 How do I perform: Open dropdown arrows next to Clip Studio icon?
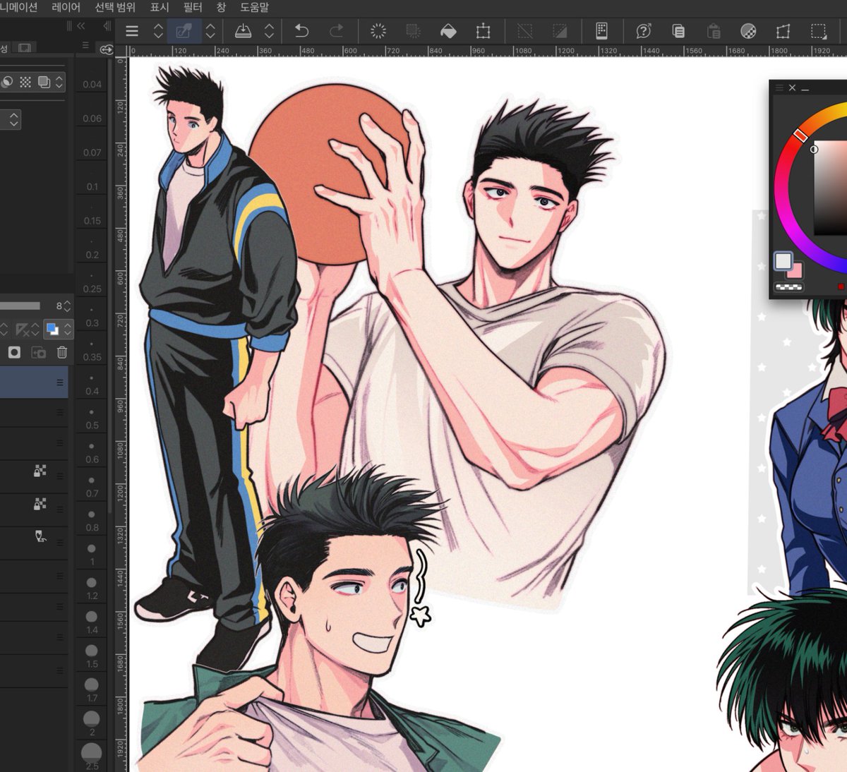point(210,31)
